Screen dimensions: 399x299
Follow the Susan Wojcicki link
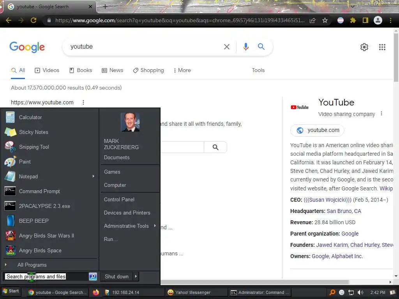point(327,200)
